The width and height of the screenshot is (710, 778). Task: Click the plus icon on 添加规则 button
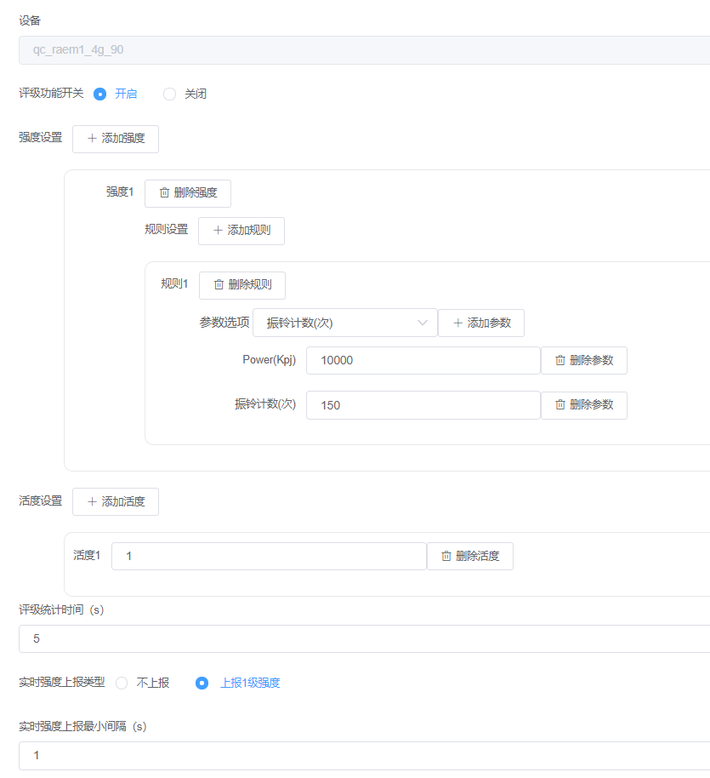tap(218, 231)
